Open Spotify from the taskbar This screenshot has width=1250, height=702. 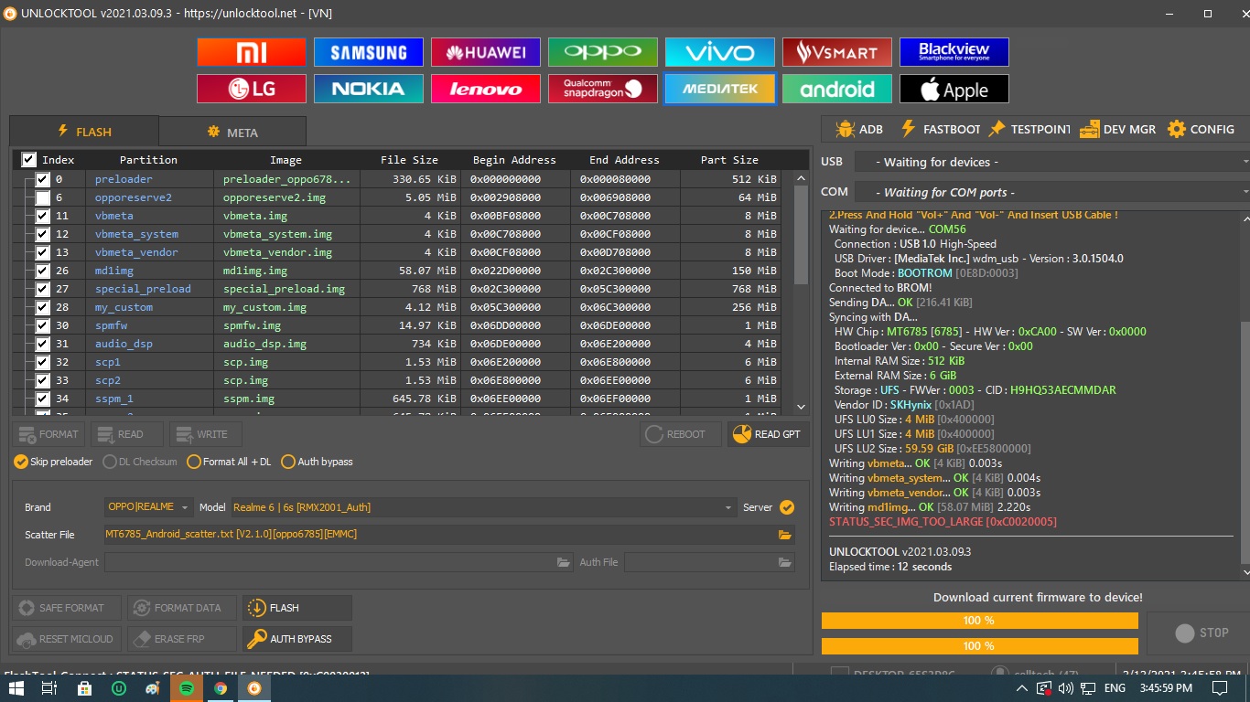[x=187, y=688]
